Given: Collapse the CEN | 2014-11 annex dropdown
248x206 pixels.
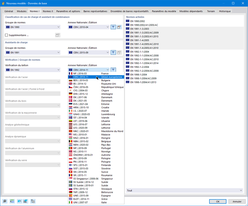Looking at the screenshot, I should 89,70.
